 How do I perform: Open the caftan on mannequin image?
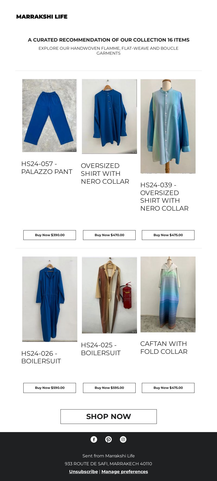click(x=168, y=294)
